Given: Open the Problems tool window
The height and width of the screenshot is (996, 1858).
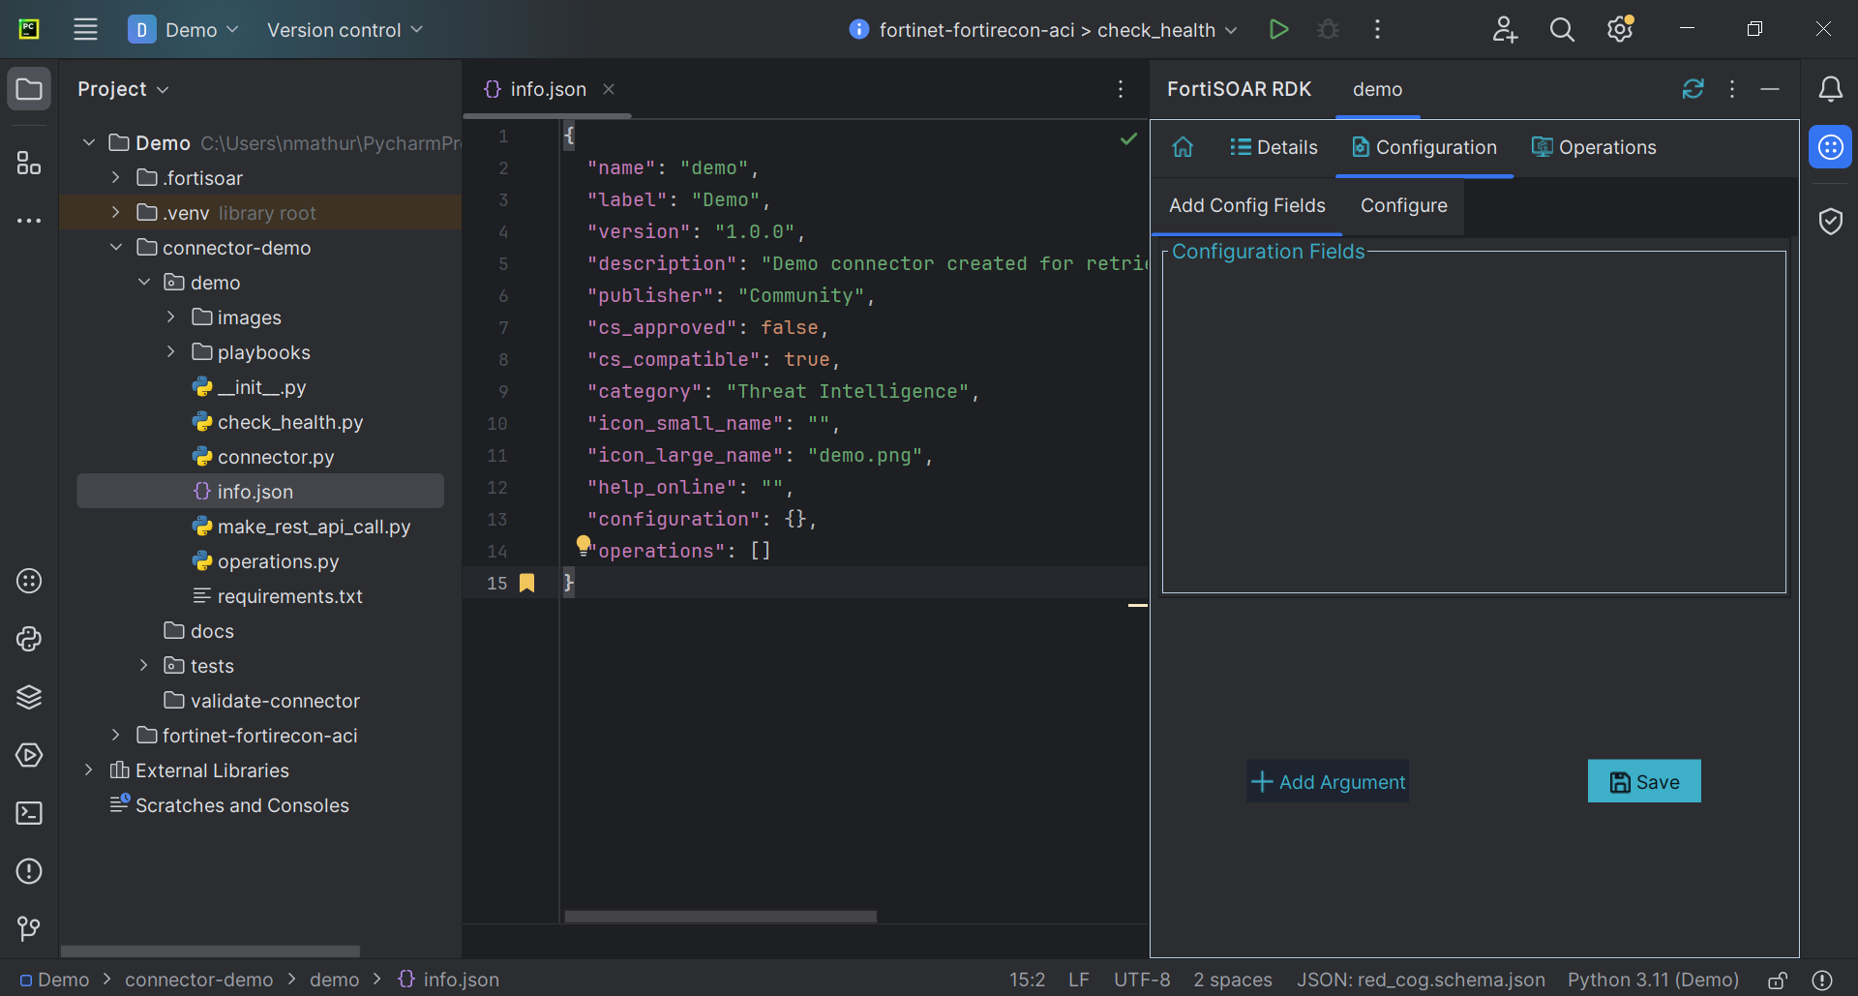Looking at the screenshot, I should [29, 871].
